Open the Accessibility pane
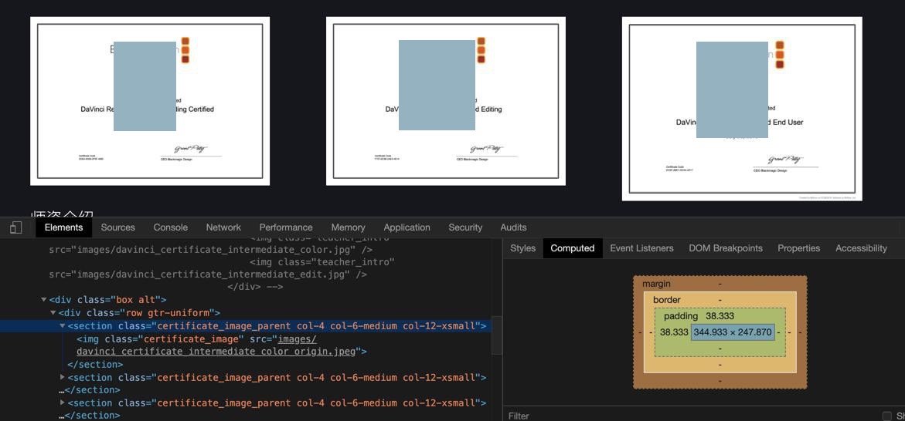Screen dimensions: 905x421 pyautogui.click(x=861, y=248)
